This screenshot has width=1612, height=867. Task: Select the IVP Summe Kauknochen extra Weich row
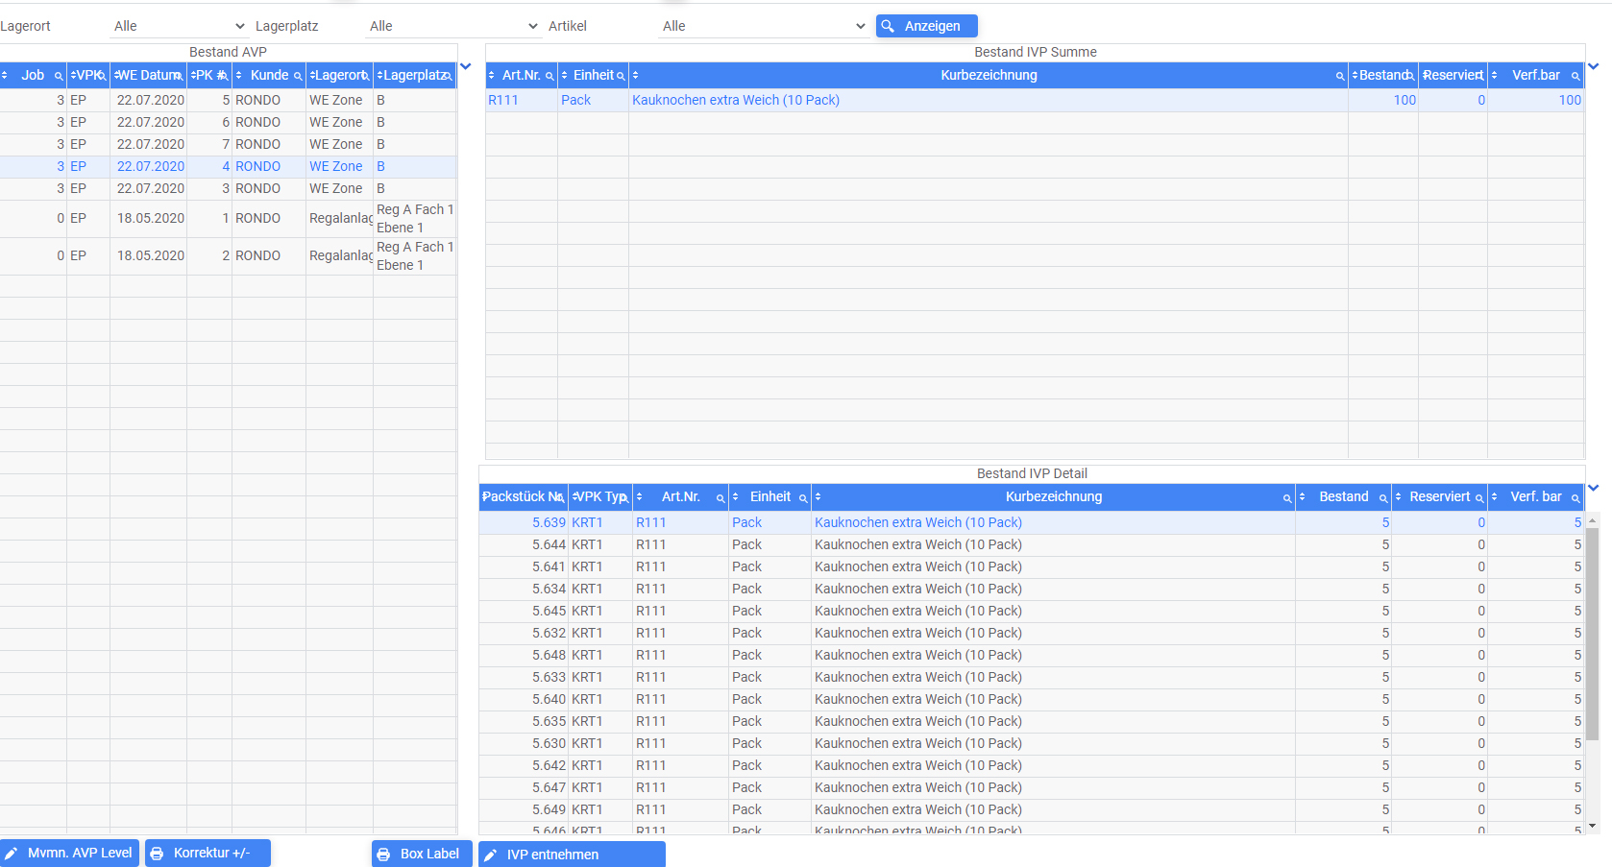click(x=1035, y=100)
